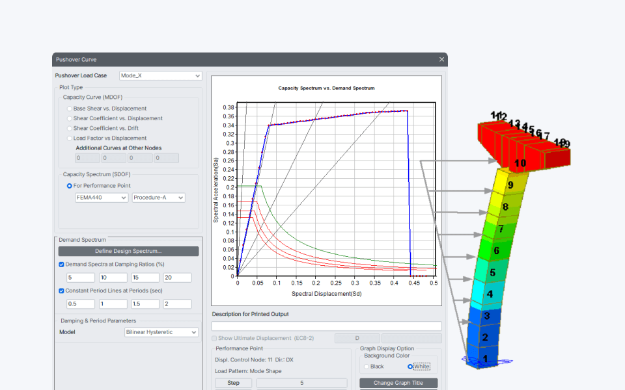
Task: Expand the FEMA440 method dropdown
Action: (102, 198)
